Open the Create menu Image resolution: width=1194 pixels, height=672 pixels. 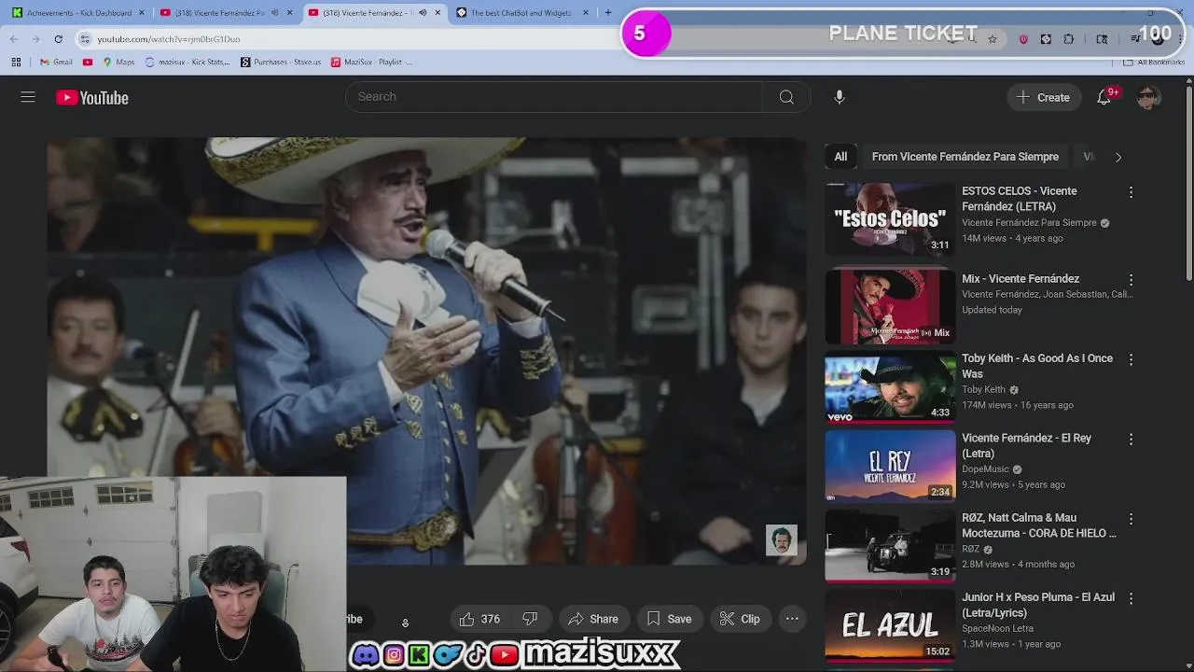tap(1044, 97)
